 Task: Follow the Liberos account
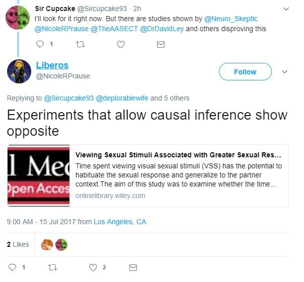(245, 72)
